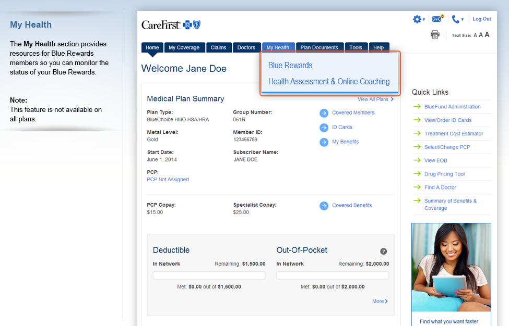This screenshot has height=326, width=509.
Task: Open the settings gear menu
Action: (x=419, y=19)
